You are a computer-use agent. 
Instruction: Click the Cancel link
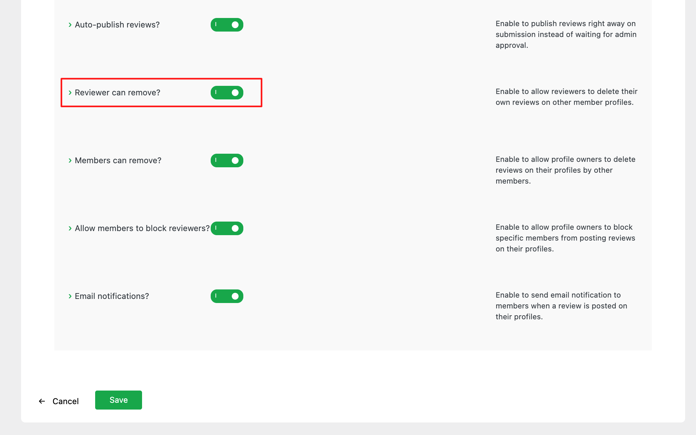point(65,401)
